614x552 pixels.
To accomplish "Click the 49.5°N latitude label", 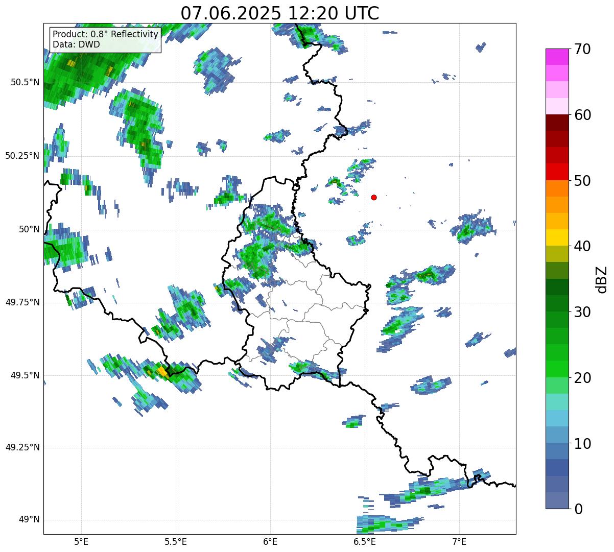I will pyautogui.click(x=25, y=375).
